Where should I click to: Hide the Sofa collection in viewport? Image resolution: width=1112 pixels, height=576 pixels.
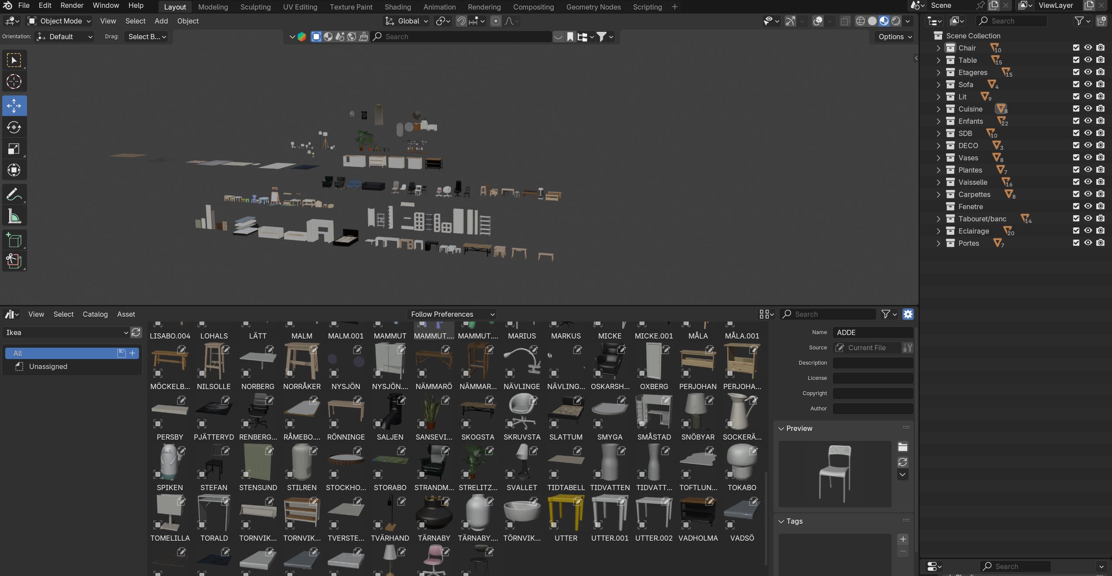1088,84
